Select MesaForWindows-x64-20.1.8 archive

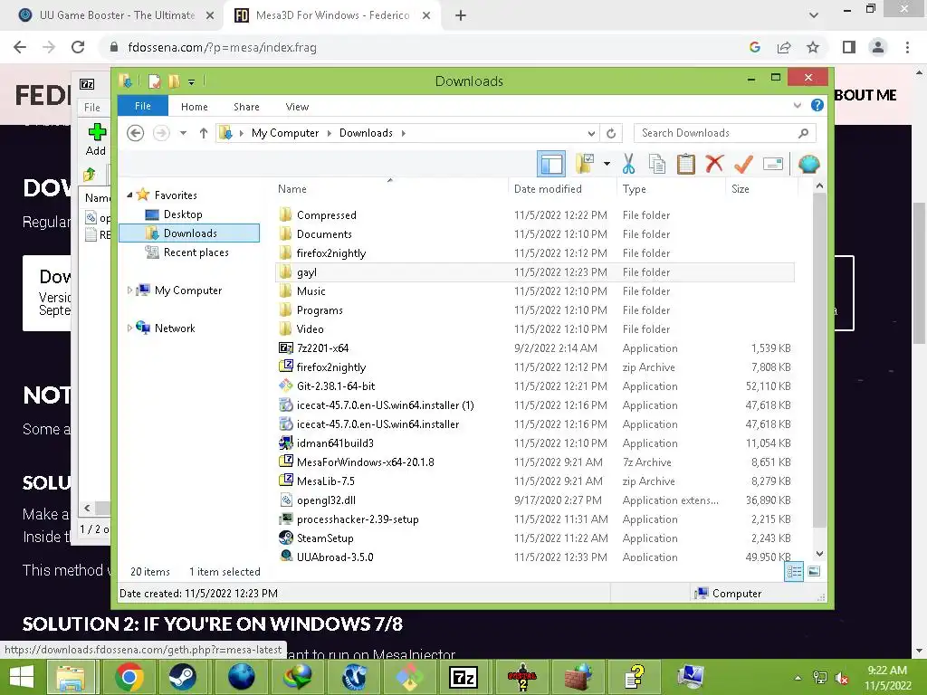click(x=365, y=462)
